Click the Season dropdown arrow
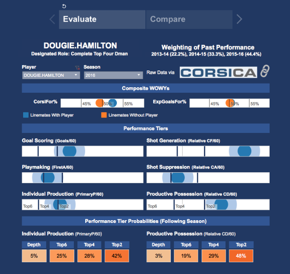This screenshot has height=274, width=290. pos(139,75)
